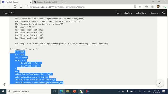Open File Explorer from the taskbar

tap(68, 91)
